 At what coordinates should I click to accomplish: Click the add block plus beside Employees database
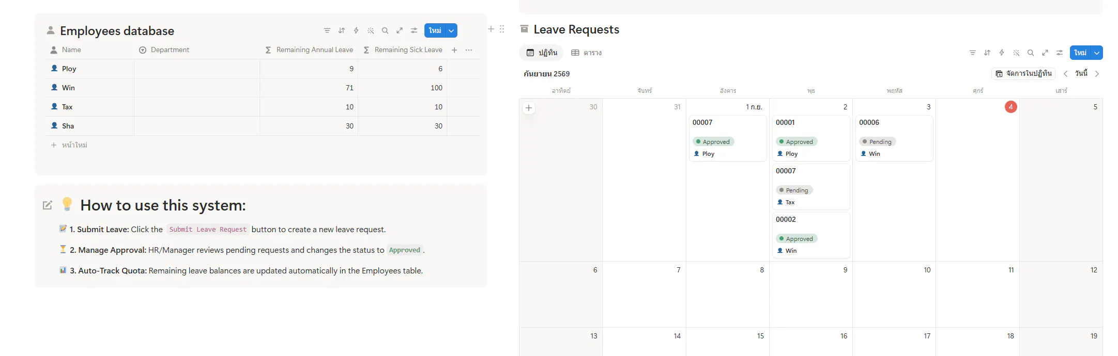[491, 29]
